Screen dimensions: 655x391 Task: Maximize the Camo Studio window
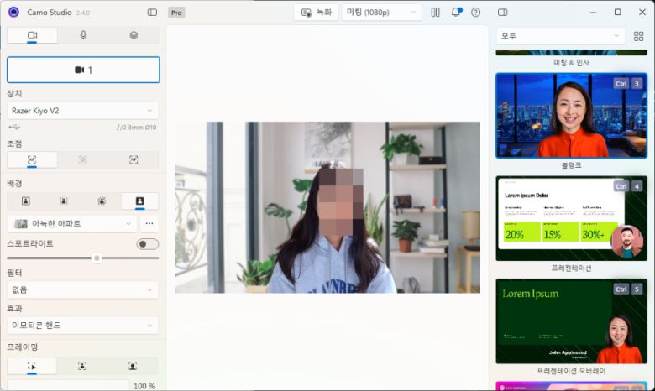coord(618,12)
